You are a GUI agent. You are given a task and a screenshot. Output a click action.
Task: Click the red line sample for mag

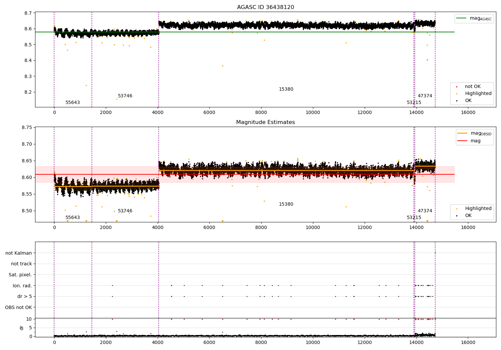[462, 141]
